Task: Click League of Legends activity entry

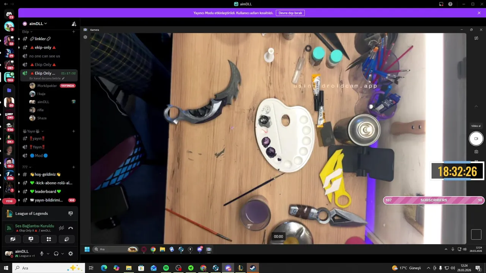Action: [32, 213]
